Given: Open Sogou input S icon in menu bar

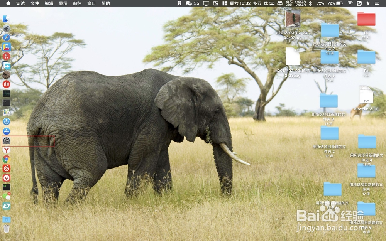Looking at the screenshot, I should [x=359, y=3].
